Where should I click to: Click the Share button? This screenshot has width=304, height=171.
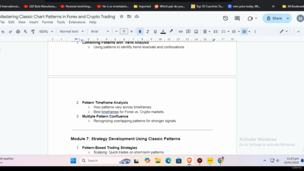coord(274,18)
